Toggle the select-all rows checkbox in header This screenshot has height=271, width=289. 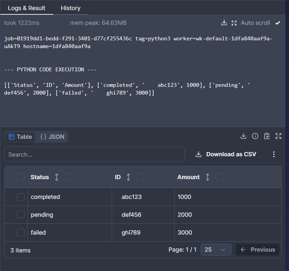pyautogui.click(x=21, y=177)
